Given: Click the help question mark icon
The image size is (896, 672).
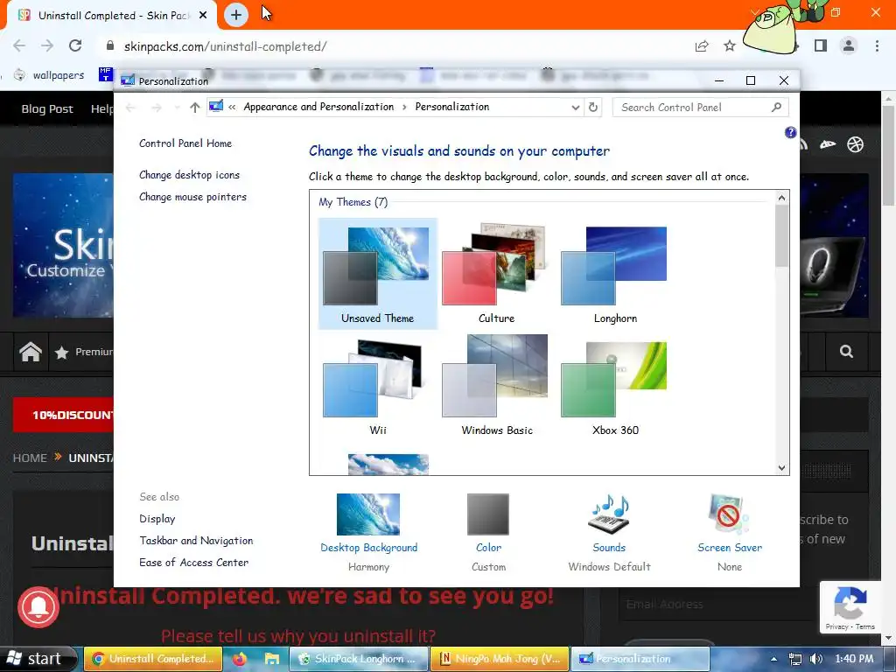Looking at the screenshot, I should [x=790, y=133].
